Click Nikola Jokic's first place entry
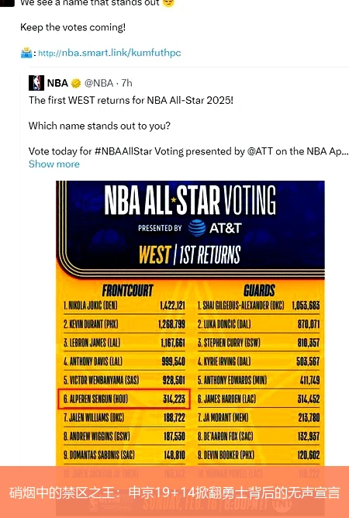Viewport: 349px width, 518px height. 124,306
